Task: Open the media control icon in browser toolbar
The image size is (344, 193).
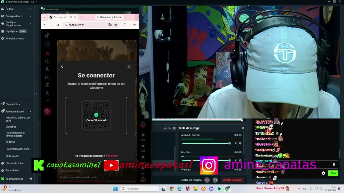Action: click(134, 25)
